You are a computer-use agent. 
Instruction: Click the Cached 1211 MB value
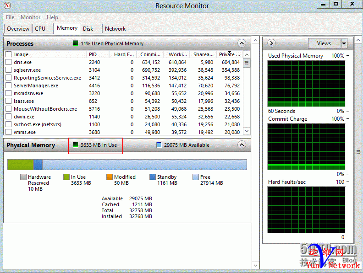(x=142, y=204)
